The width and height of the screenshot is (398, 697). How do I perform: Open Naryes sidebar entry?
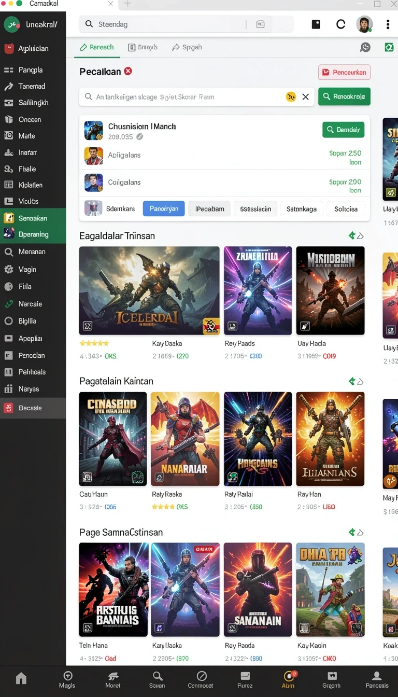tap(33, 389)
